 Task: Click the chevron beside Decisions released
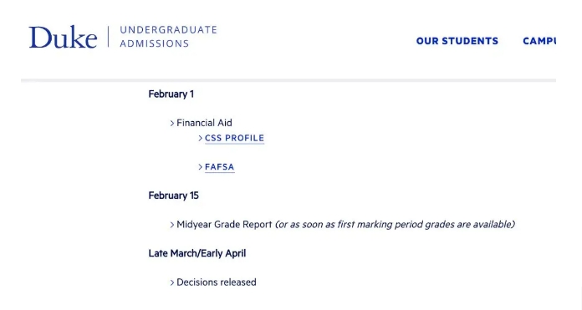(x=172, y=282)
